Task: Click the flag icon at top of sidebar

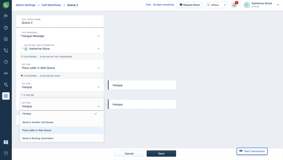Action: pyautogui.click(x=6, y=17)
